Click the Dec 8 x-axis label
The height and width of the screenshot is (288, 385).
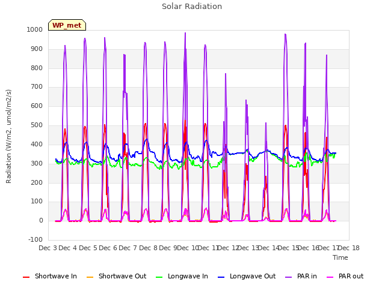coord(148,248)
